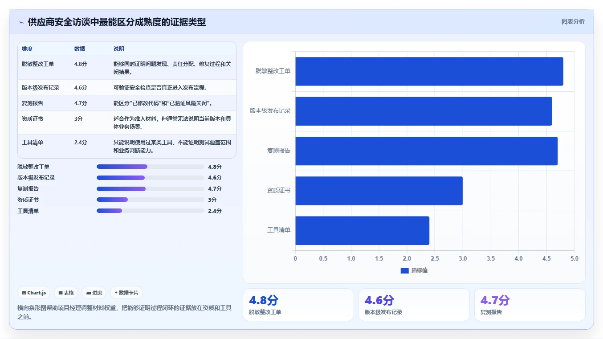Click the 复测报告 progress bar

(151, 189)
